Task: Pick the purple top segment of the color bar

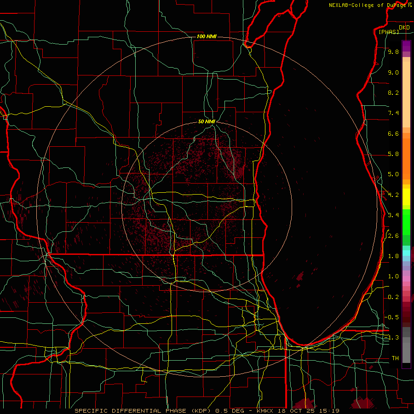Action: click(406, 46)
